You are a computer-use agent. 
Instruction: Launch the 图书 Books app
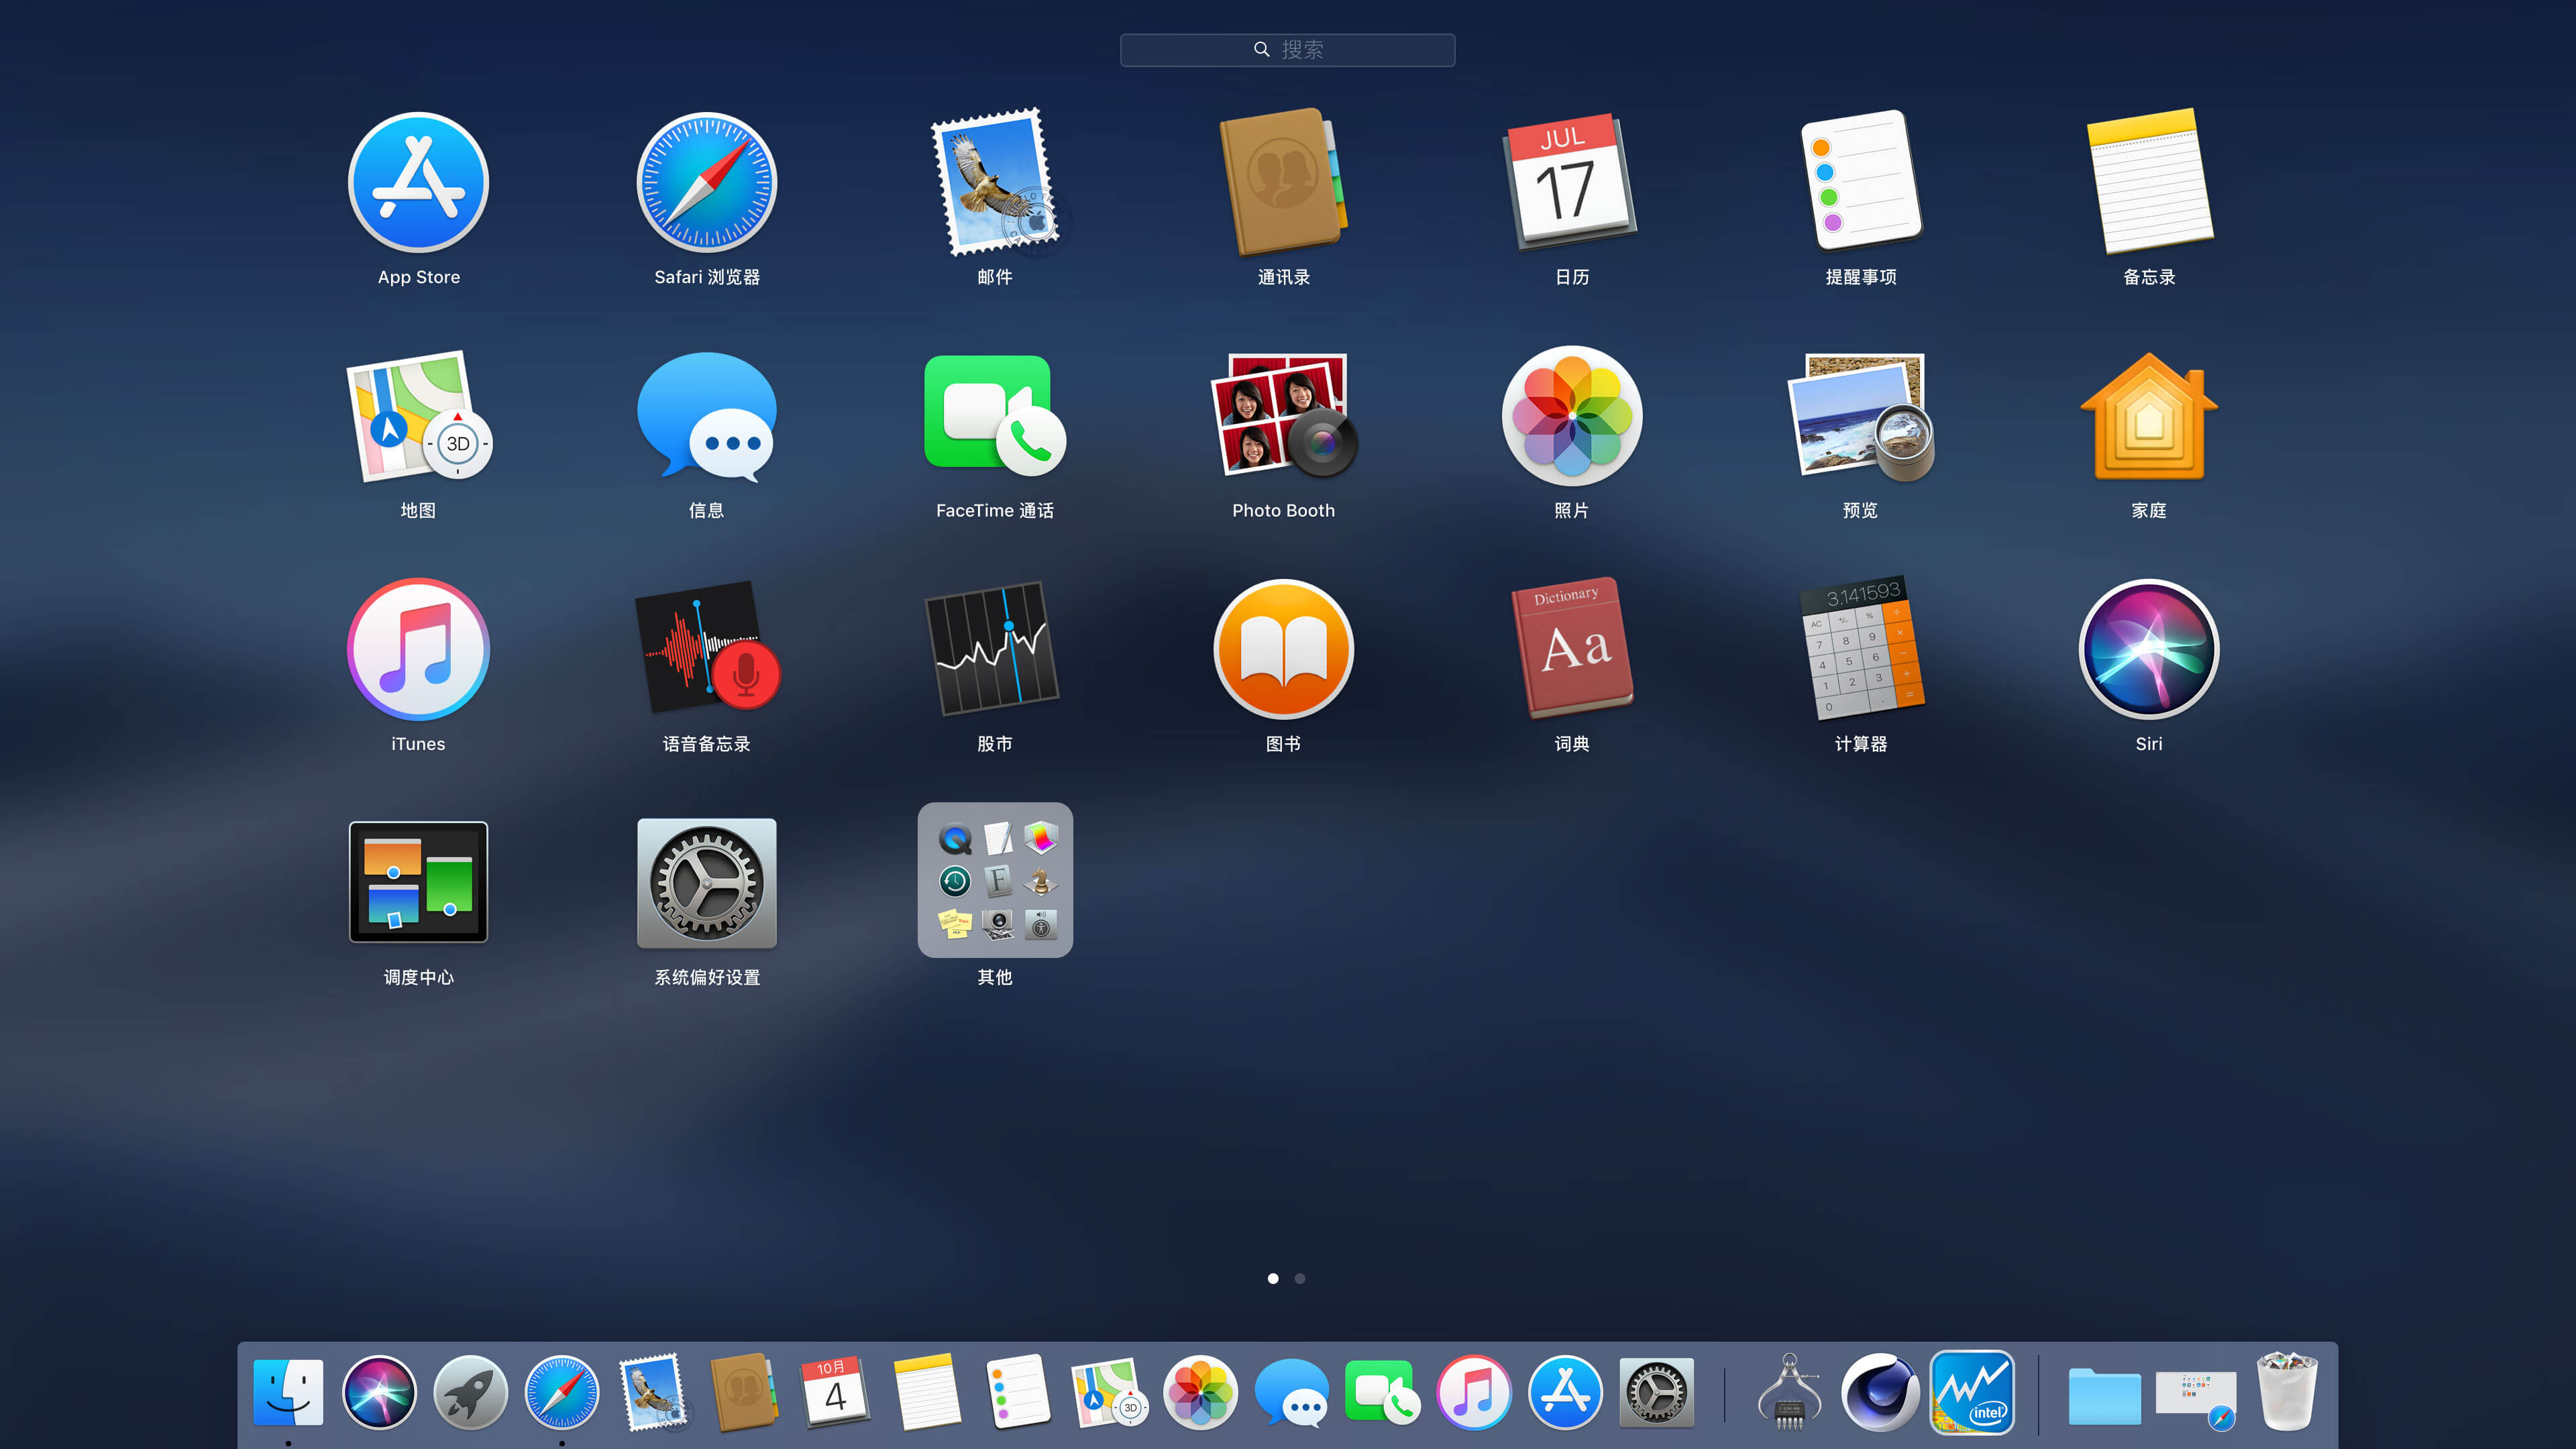pos(1283,649)
